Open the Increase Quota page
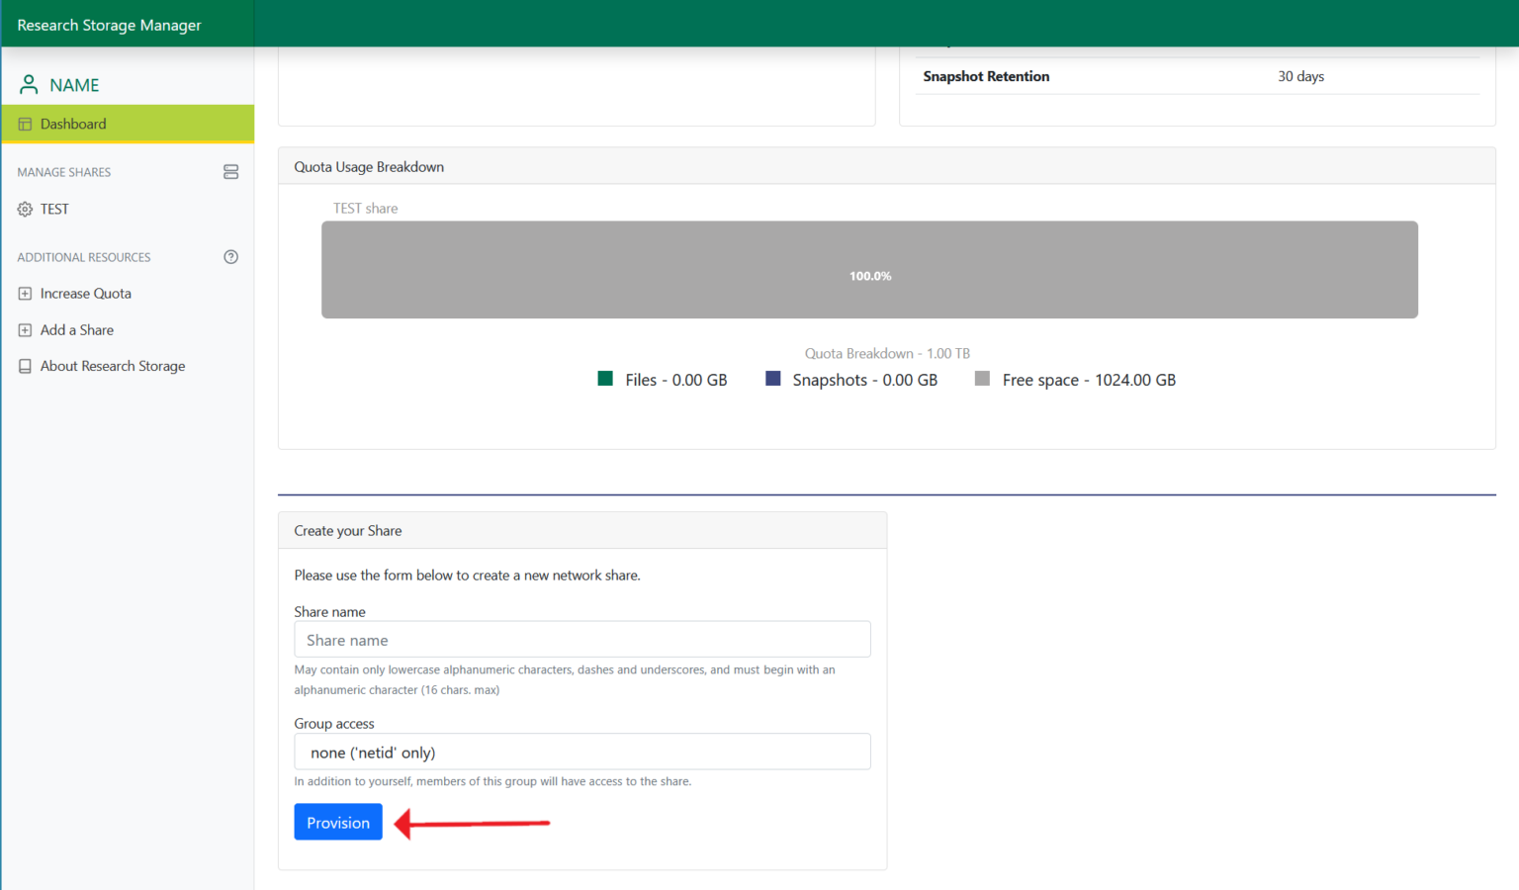The image size is (1519, 890). point(85,293)
